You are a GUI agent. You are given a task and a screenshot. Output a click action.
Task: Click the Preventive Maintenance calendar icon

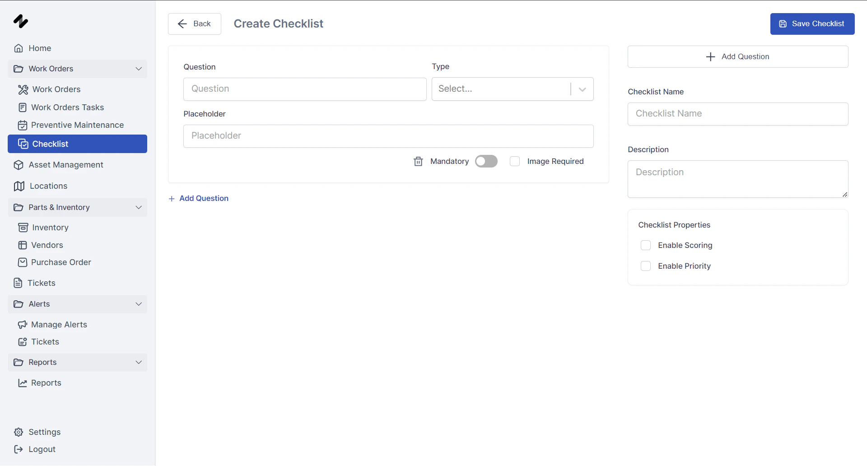click(x=22, y=125)
